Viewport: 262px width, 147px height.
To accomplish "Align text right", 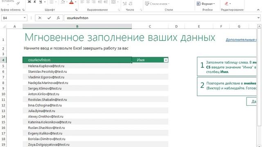I will click(94, 2).
